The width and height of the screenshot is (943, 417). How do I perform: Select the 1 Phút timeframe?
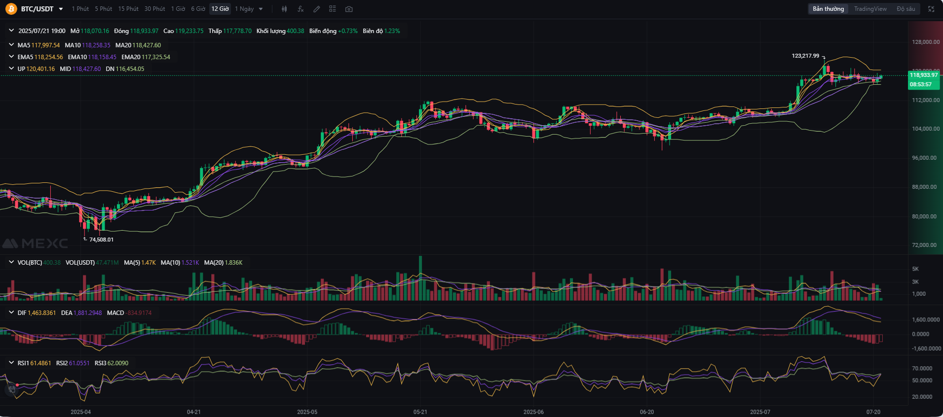[80, 9]
